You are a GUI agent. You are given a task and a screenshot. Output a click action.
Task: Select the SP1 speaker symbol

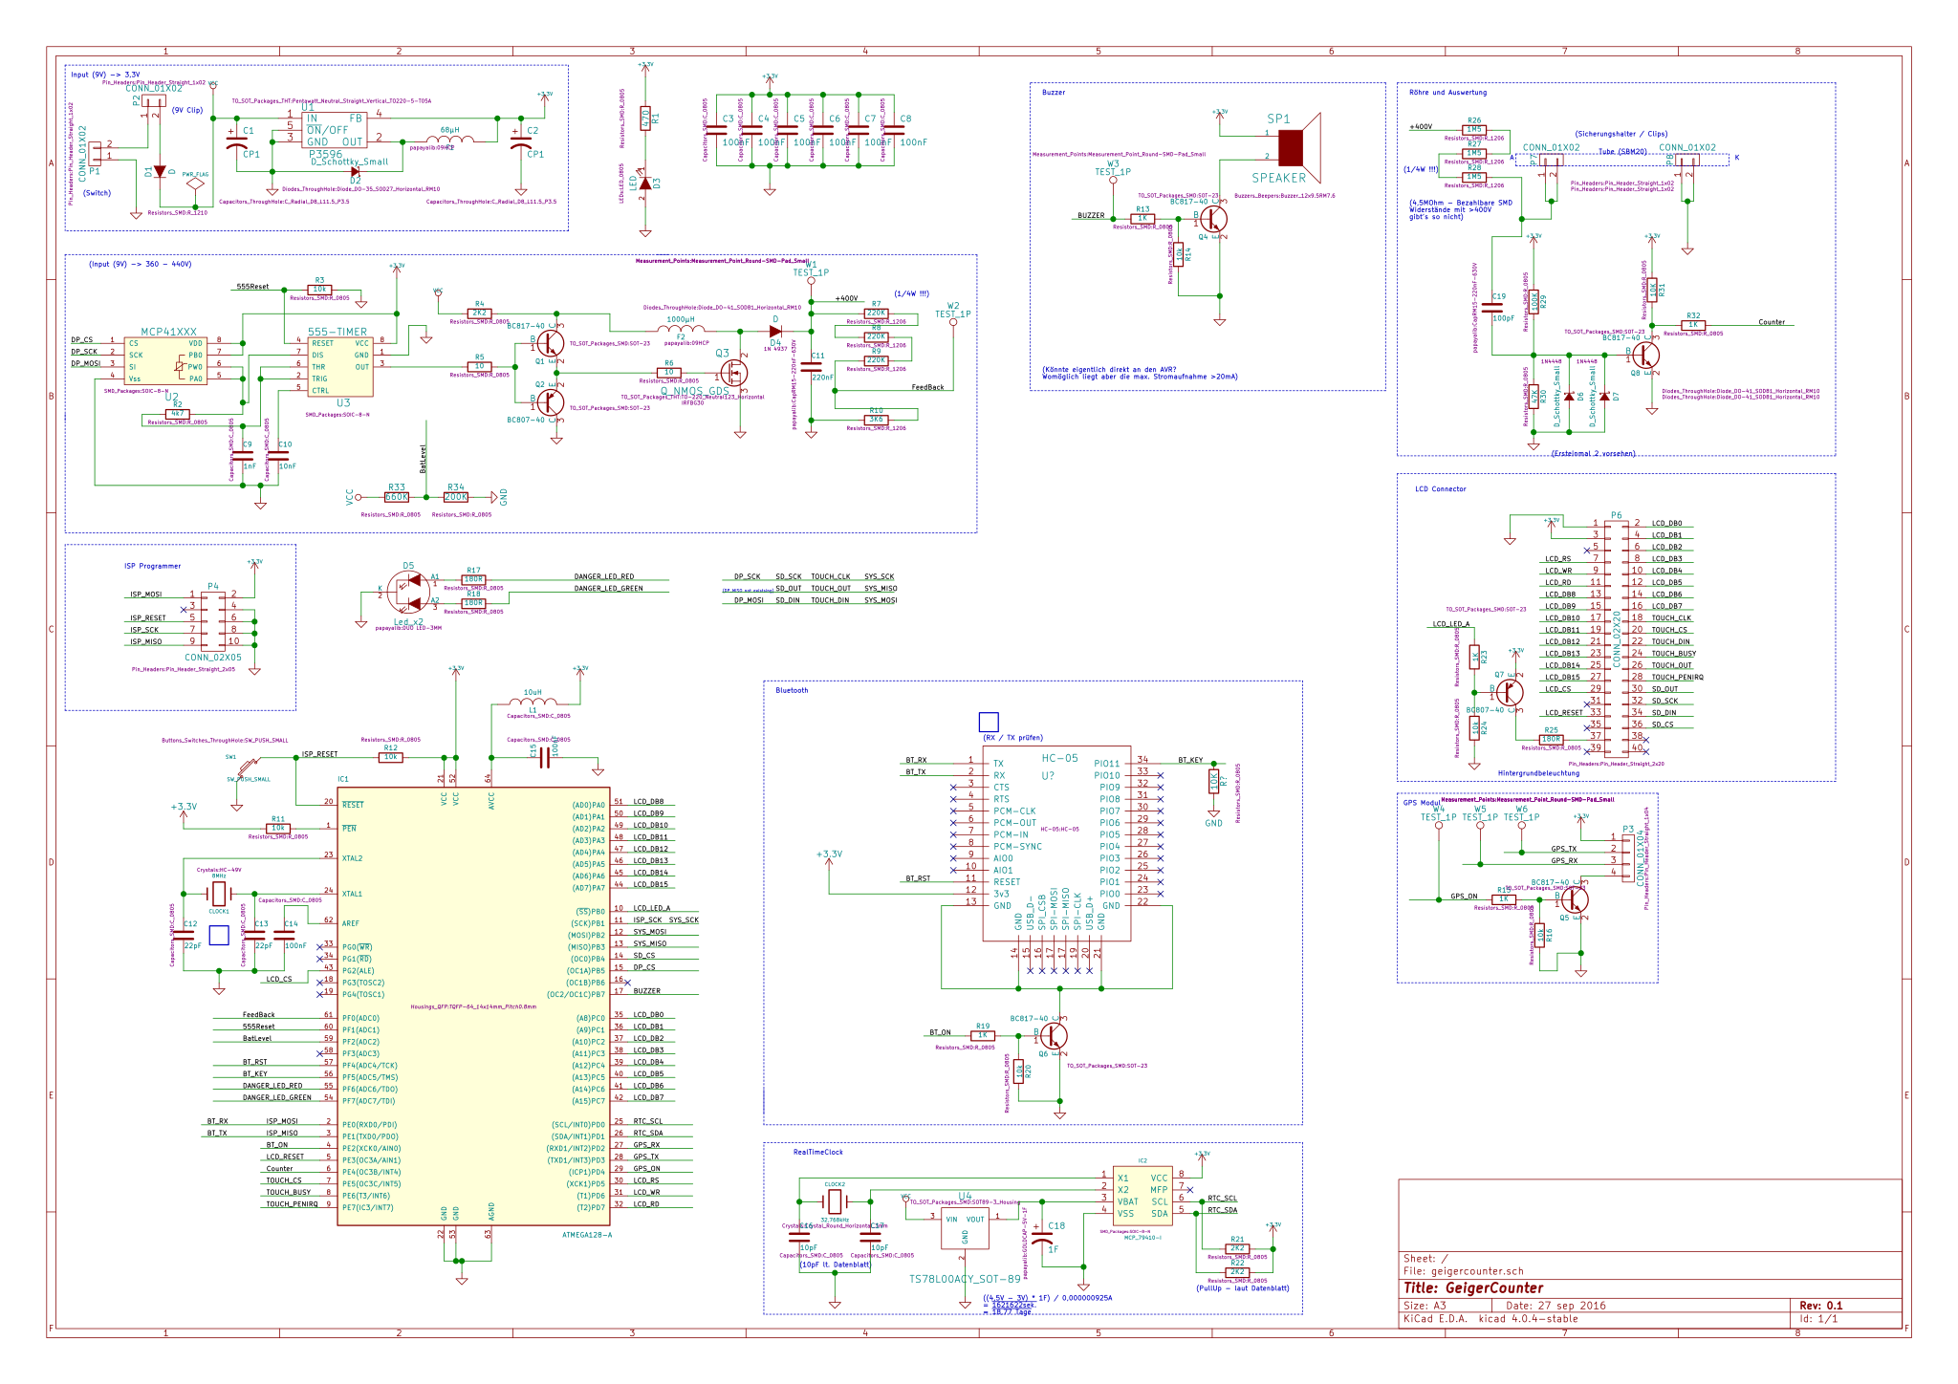point(1298,148)
